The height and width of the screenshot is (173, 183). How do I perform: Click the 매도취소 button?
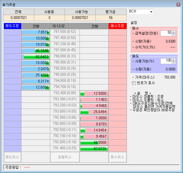pos(12,157)
